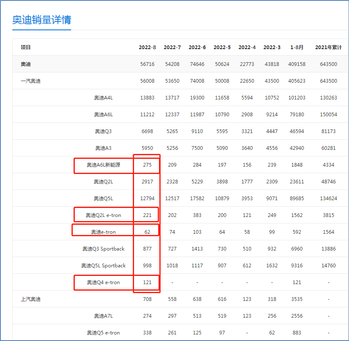349x341 pixels.
Task: Click 奥迪Q2L e-tron's 2022-8 value 221
Action: click(x=148, y=215)
